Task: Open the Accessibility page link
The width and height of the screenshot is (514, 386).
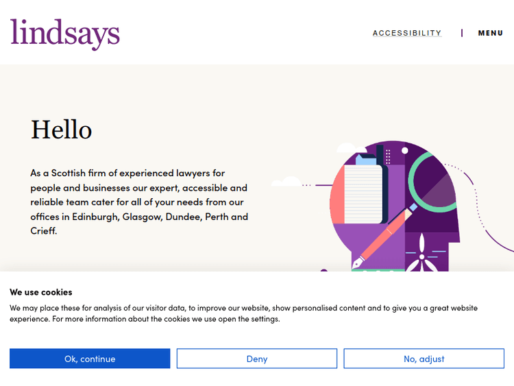Action: pos(406,33)
